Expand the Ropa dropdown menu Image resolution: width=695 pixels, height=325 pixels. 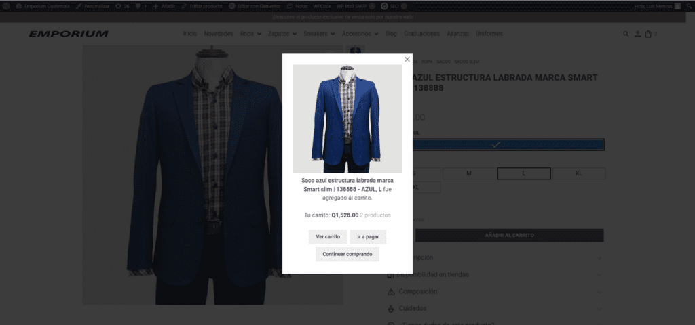(250, 34)
